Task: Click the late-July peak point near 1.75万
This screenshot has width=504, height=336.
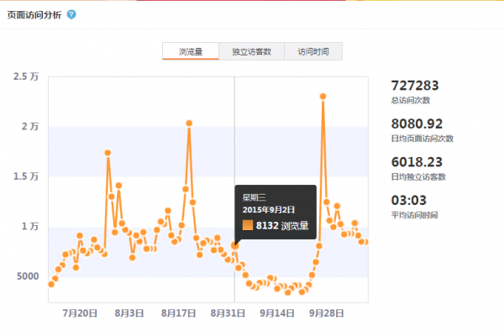Action: click(x=108, y=153)
